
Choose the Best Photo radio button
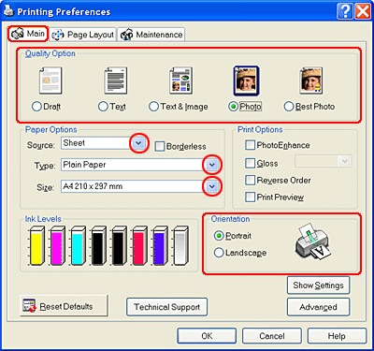point(289,107)
